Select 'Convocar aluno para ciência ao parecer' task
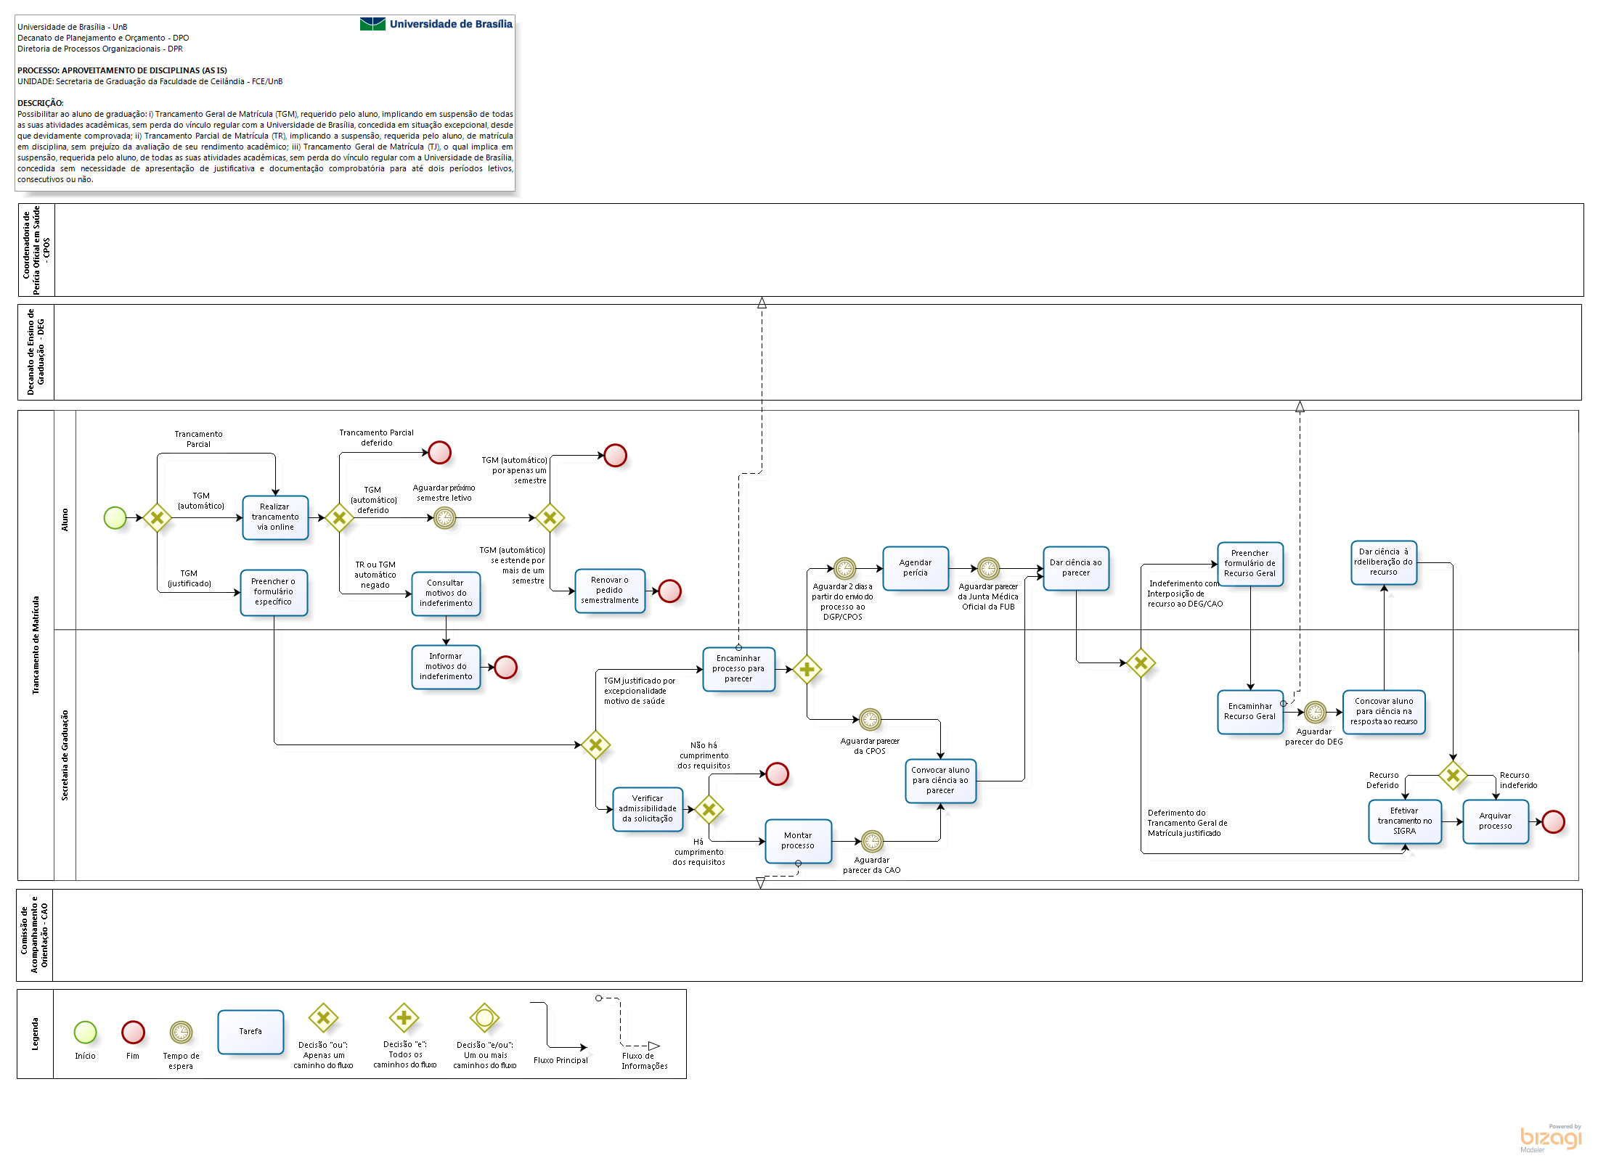This screenshot has width=1598, height=1161. (x=940, y=781)
